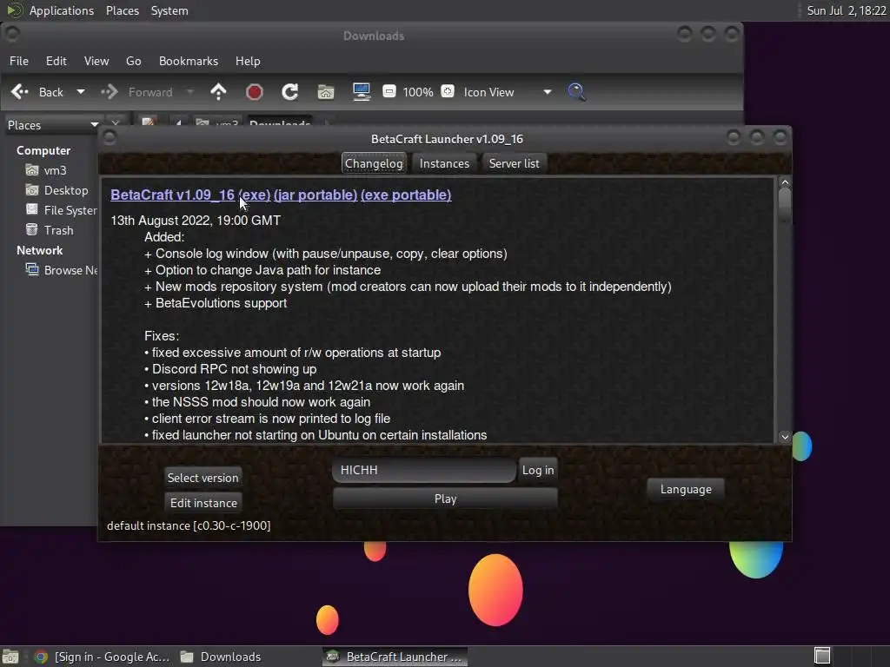The height and width of the screenshot is (667, 890).
Task: Click the Downloads window menu icon top-left
Action: pos(12,34)
